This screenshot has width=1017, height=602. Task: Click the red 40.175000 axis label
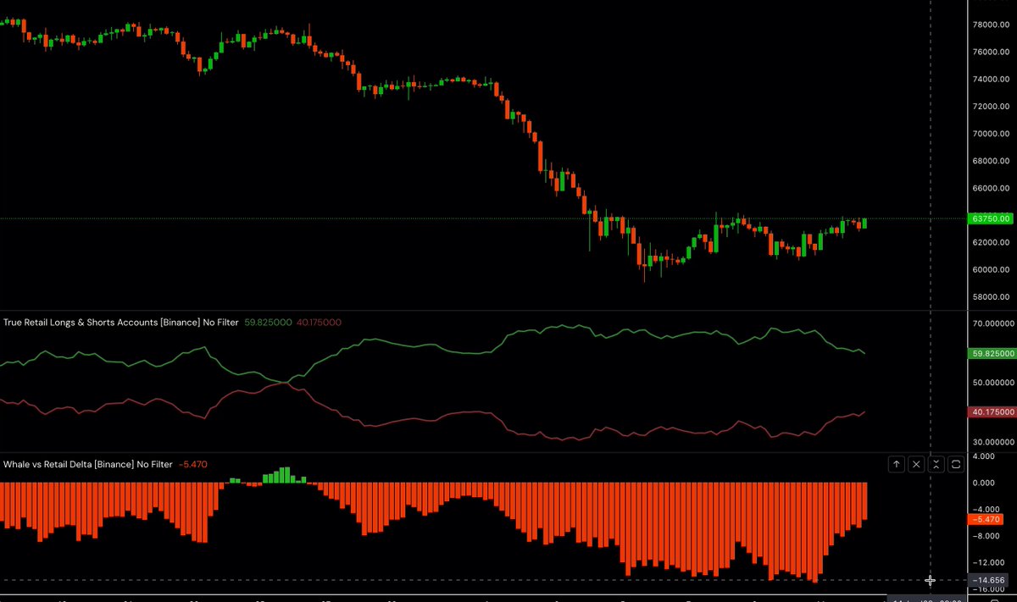(x=991, y=411)
